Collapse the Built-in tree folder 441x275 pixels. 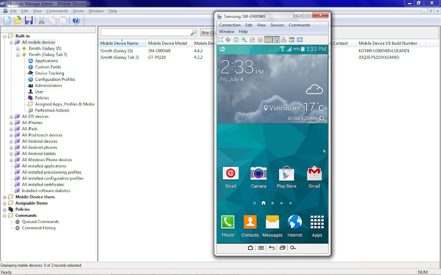(5, 37)
